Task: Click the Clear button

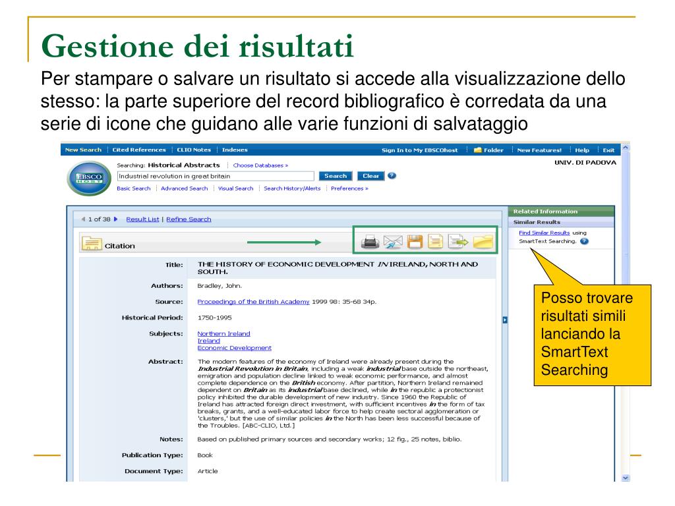Action: [370, 176]
